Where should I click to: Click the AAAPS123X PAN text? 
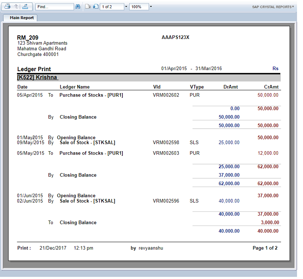click(x=175, y=37)
